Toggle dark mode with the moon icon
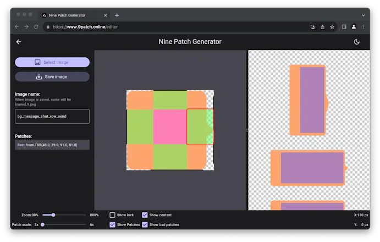The image size is (380, 242). coord(356,42)
